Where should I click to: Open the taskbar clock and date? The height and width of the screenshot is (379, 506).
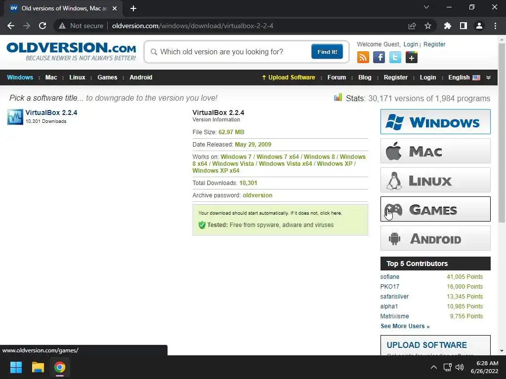point(484,367)
